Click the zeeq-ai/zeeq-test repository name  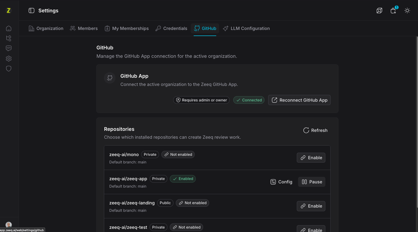click(128, 227)
